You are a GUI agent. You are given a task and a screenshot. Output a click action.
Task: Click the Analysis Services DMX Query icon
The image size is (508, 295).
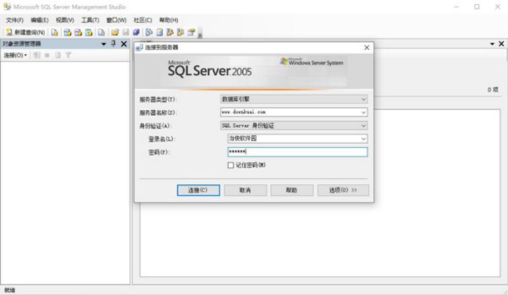coord(78,32)
